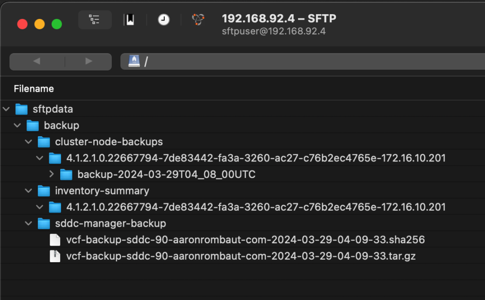Sort by the Filename column header
Image resolution: width=485 pixels, height=300 pixels.
pyautogui.click(x=34, y=88)
